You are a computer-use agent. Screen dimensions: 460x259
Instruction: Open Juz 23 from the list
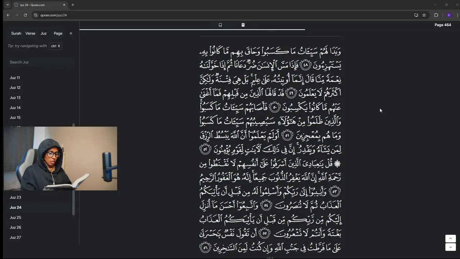click(15, 197)
